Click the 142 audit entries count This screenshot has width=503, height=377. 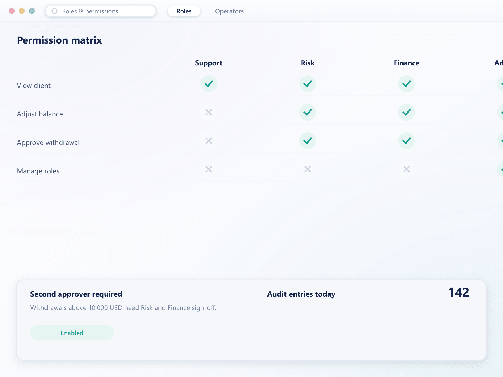(459, 292)
